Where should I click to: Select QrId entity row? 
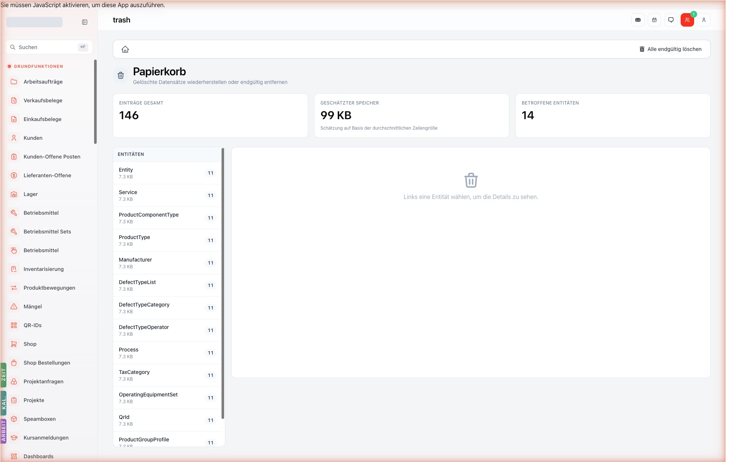(167, 420)
